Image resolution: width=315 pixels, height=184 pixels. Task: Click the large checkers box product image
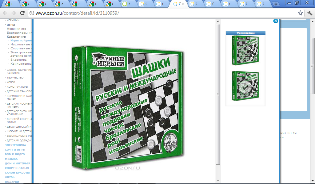(128, 108)
